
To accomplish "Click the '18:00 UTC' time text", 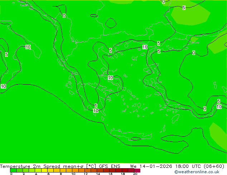I will tap(188, 166).
